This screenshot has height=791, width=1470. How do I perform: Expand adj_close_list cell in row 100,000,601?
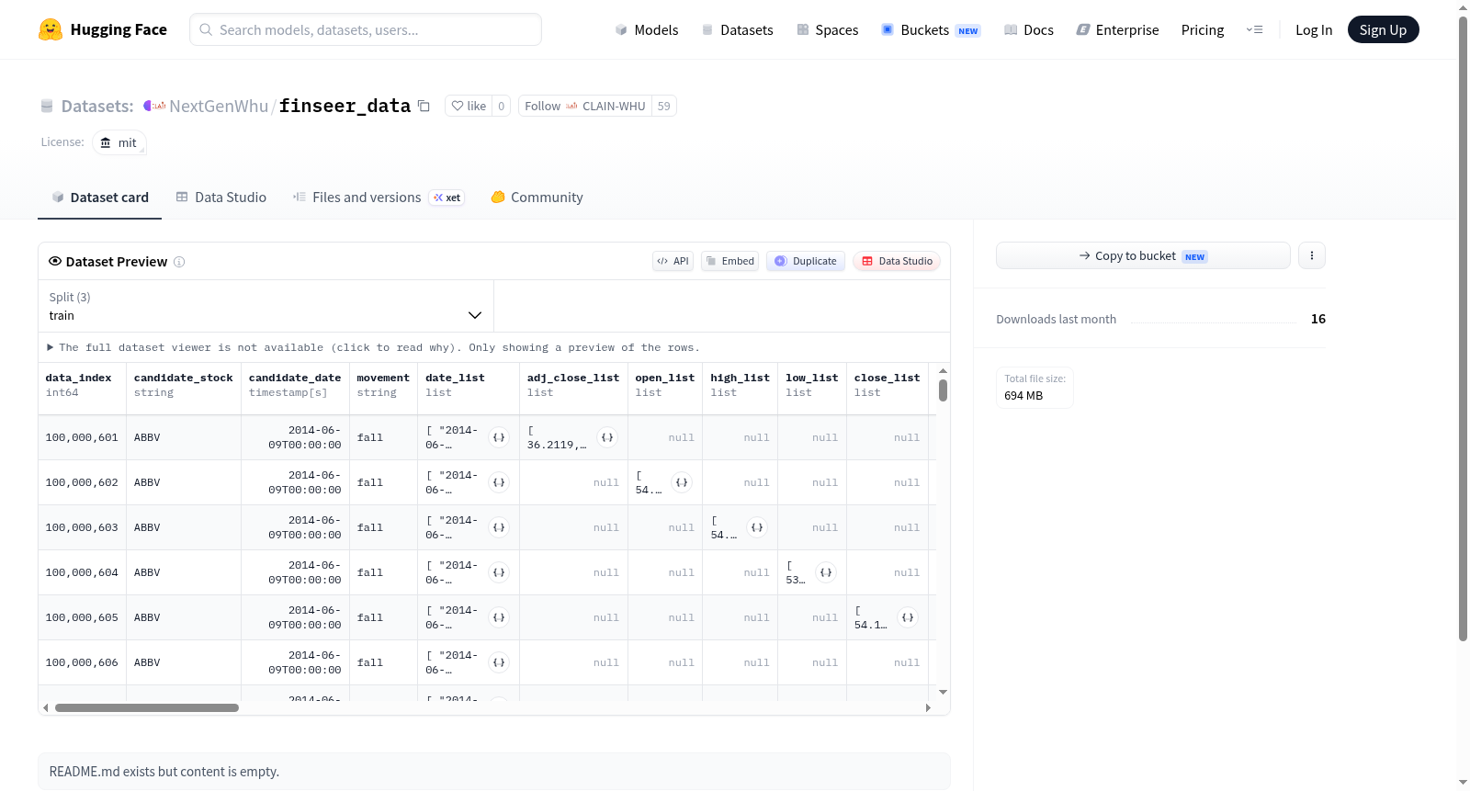(607, 437)
